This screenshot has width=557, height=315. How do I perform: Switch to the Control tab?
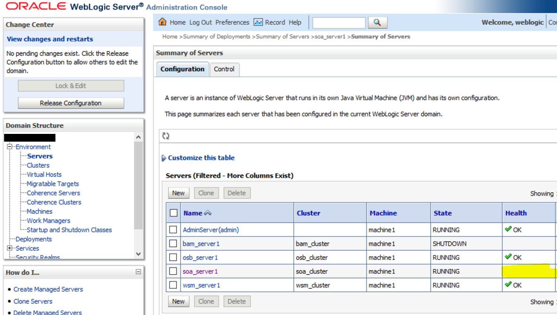click(x=224, y=69)
